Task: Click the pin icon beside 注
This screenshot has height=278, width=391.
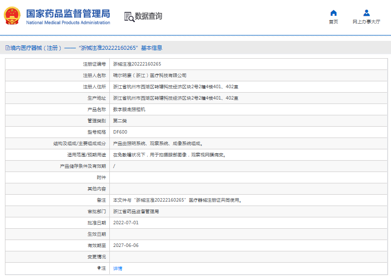Action: click(x=99, y=268)
